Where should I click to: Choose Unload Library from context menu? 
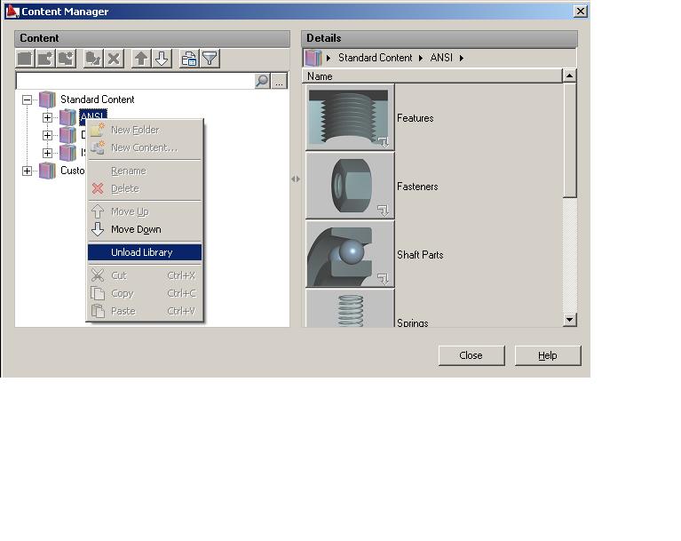(142, 252)
